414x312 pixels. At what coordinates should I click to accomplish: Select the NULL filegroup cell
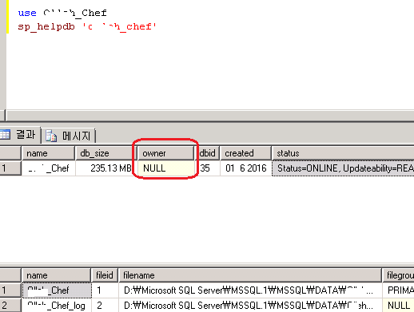point(398,306)
